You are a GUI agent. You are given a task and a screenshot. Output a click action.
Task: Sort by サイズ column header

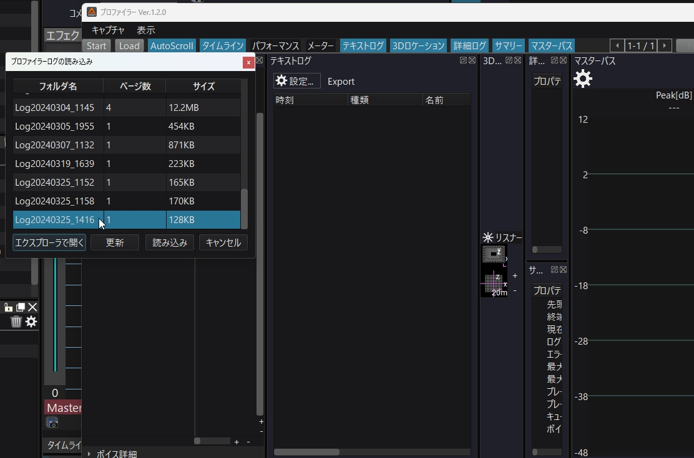pyautogui.click(x=203, y=86)
